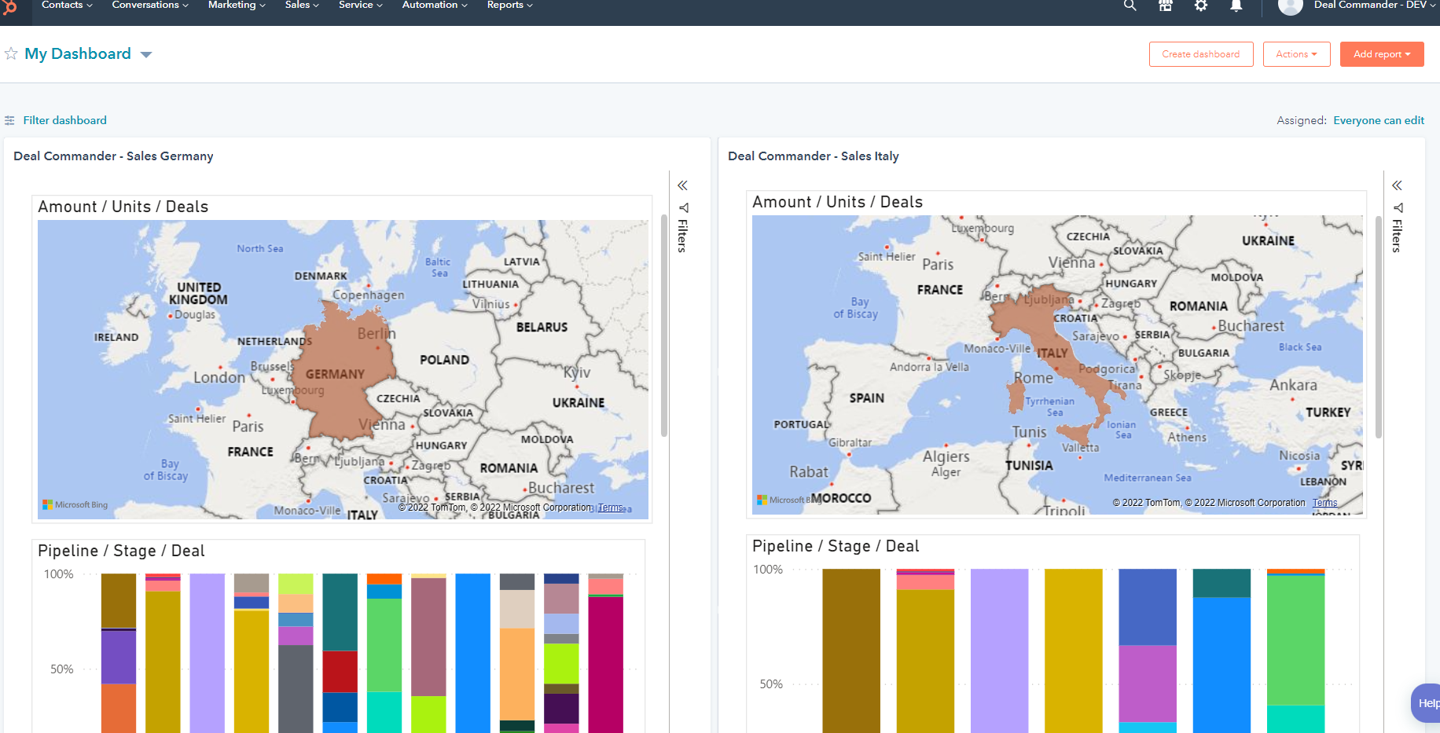1440x733 pixels.
Task: Open the search magnifier icon
Action: [x=1130, y=5]
